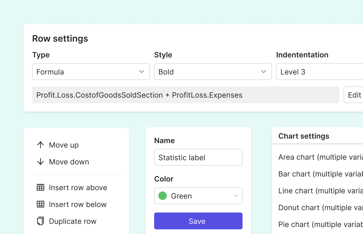Click the Duplicate row copy icon
This screenshot has height=234, width=363.
tap(41, 221)
